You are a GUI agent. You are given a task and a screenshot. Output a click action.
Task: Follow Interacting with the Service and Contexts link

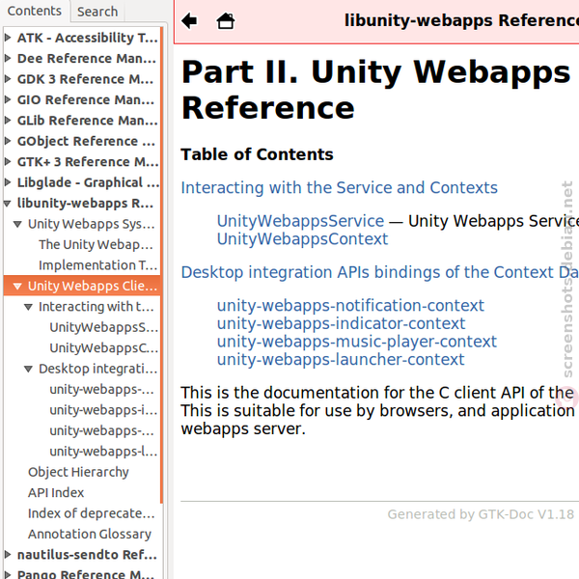tap(339, 187)
